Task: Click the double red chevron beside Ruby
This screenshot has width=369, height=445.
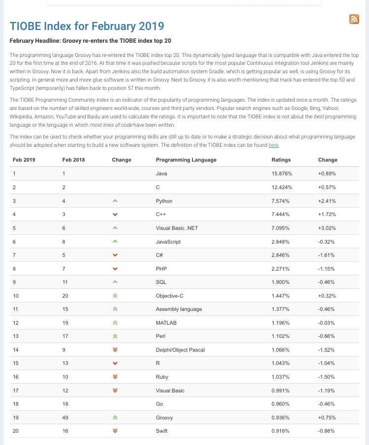Action: pos(115,377)
